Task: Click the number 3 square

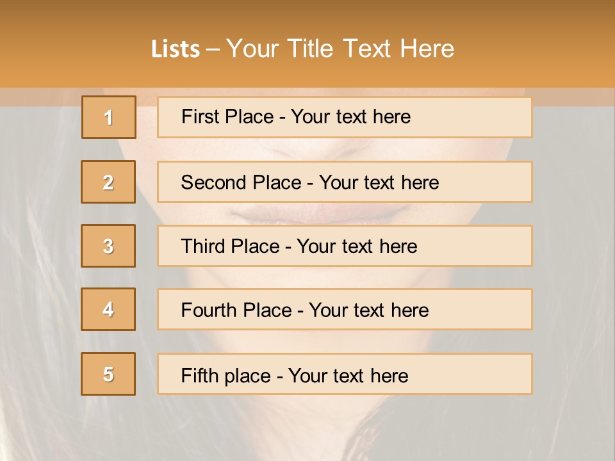Action: (x=108, y=246)
